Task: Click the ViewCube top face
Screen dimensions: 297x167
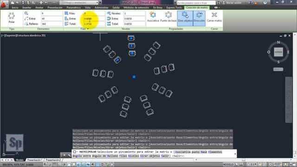Action: click(278, 52)
